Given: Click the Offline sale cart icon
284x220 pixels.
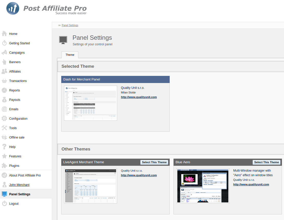Looking at the screenshot, I should pyautogui.click(x=4, y=137).
